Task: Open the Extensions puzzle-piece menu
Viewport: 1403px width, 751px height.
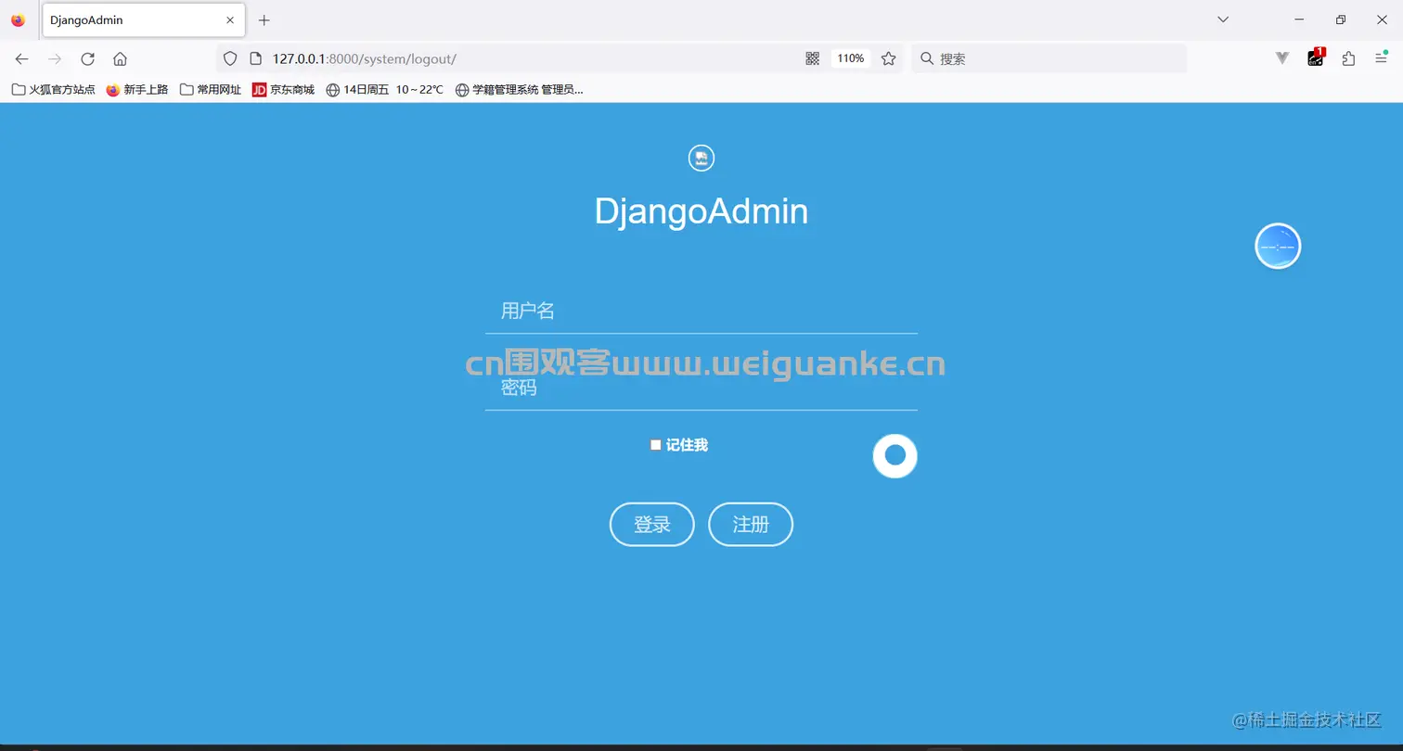Action: click(x=1348, y=58)
